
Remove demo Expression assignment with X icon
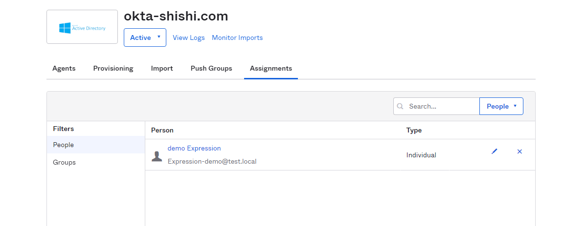519,151
